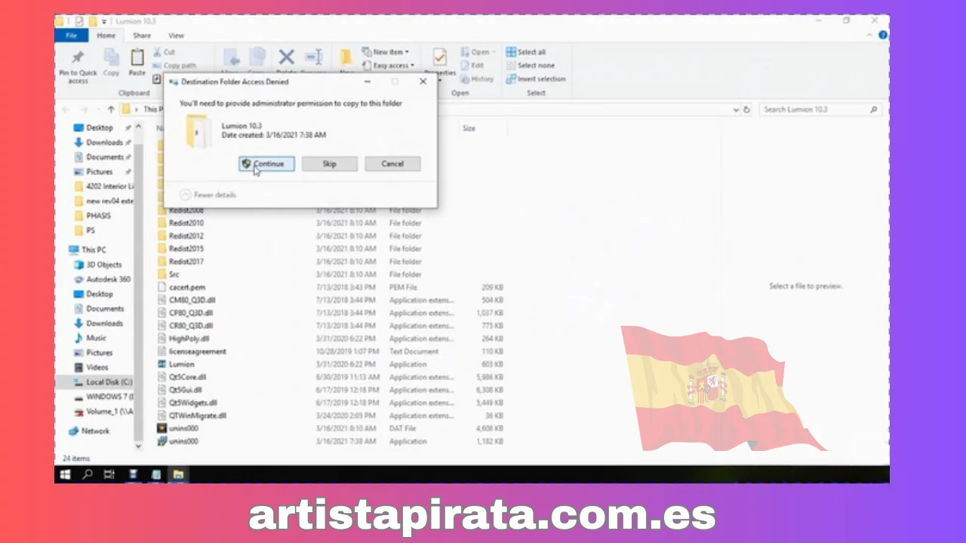Select the PS folder in navigation pane
966x543 pixels.
[91, 230]
